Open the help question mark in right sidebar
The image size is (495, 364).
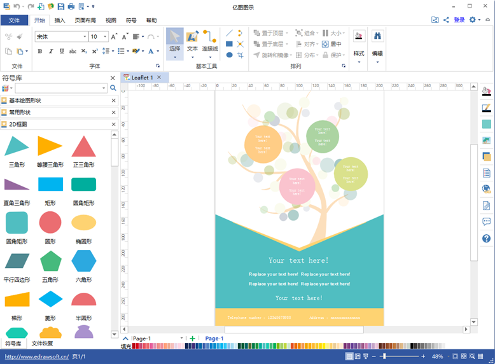click(x=487, y=239)
